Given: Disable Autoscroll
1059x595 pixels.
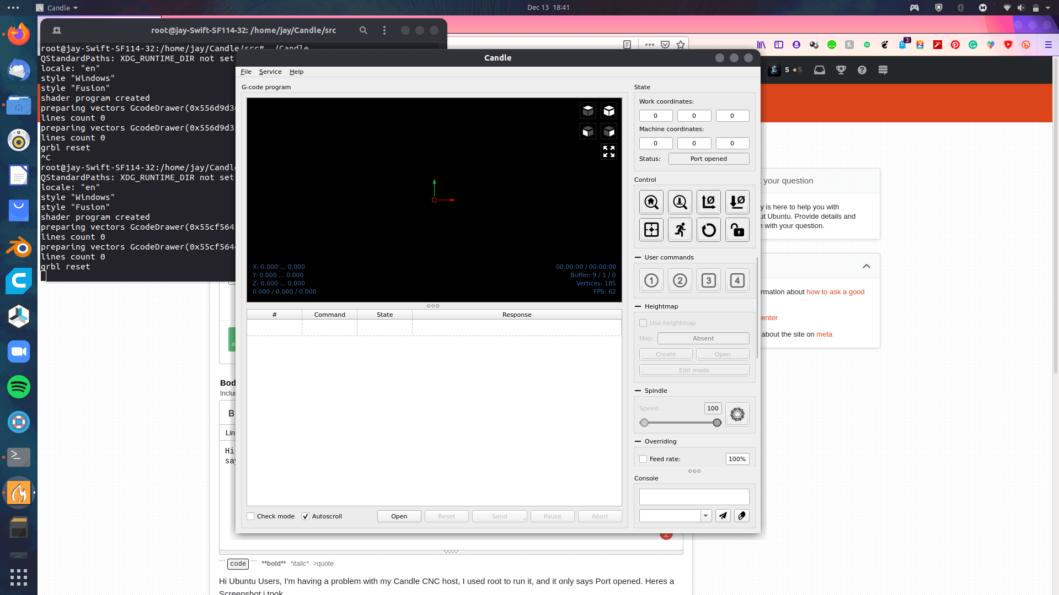Looking at the screenshot, I should (x=306, y=516).
